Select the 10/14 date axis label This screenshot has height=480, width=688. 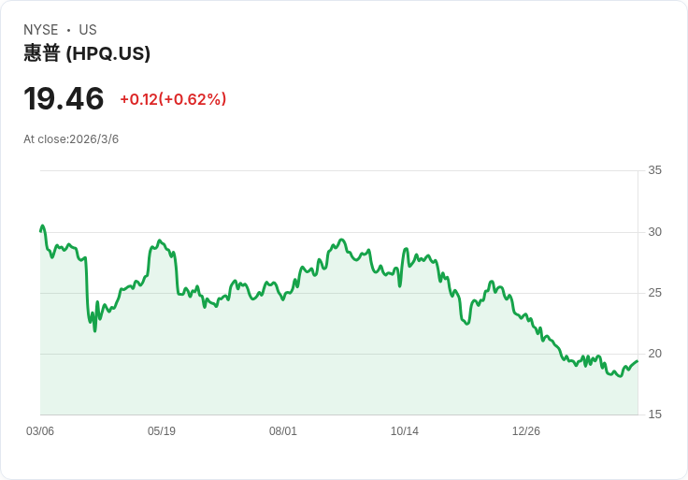(405, 431)
